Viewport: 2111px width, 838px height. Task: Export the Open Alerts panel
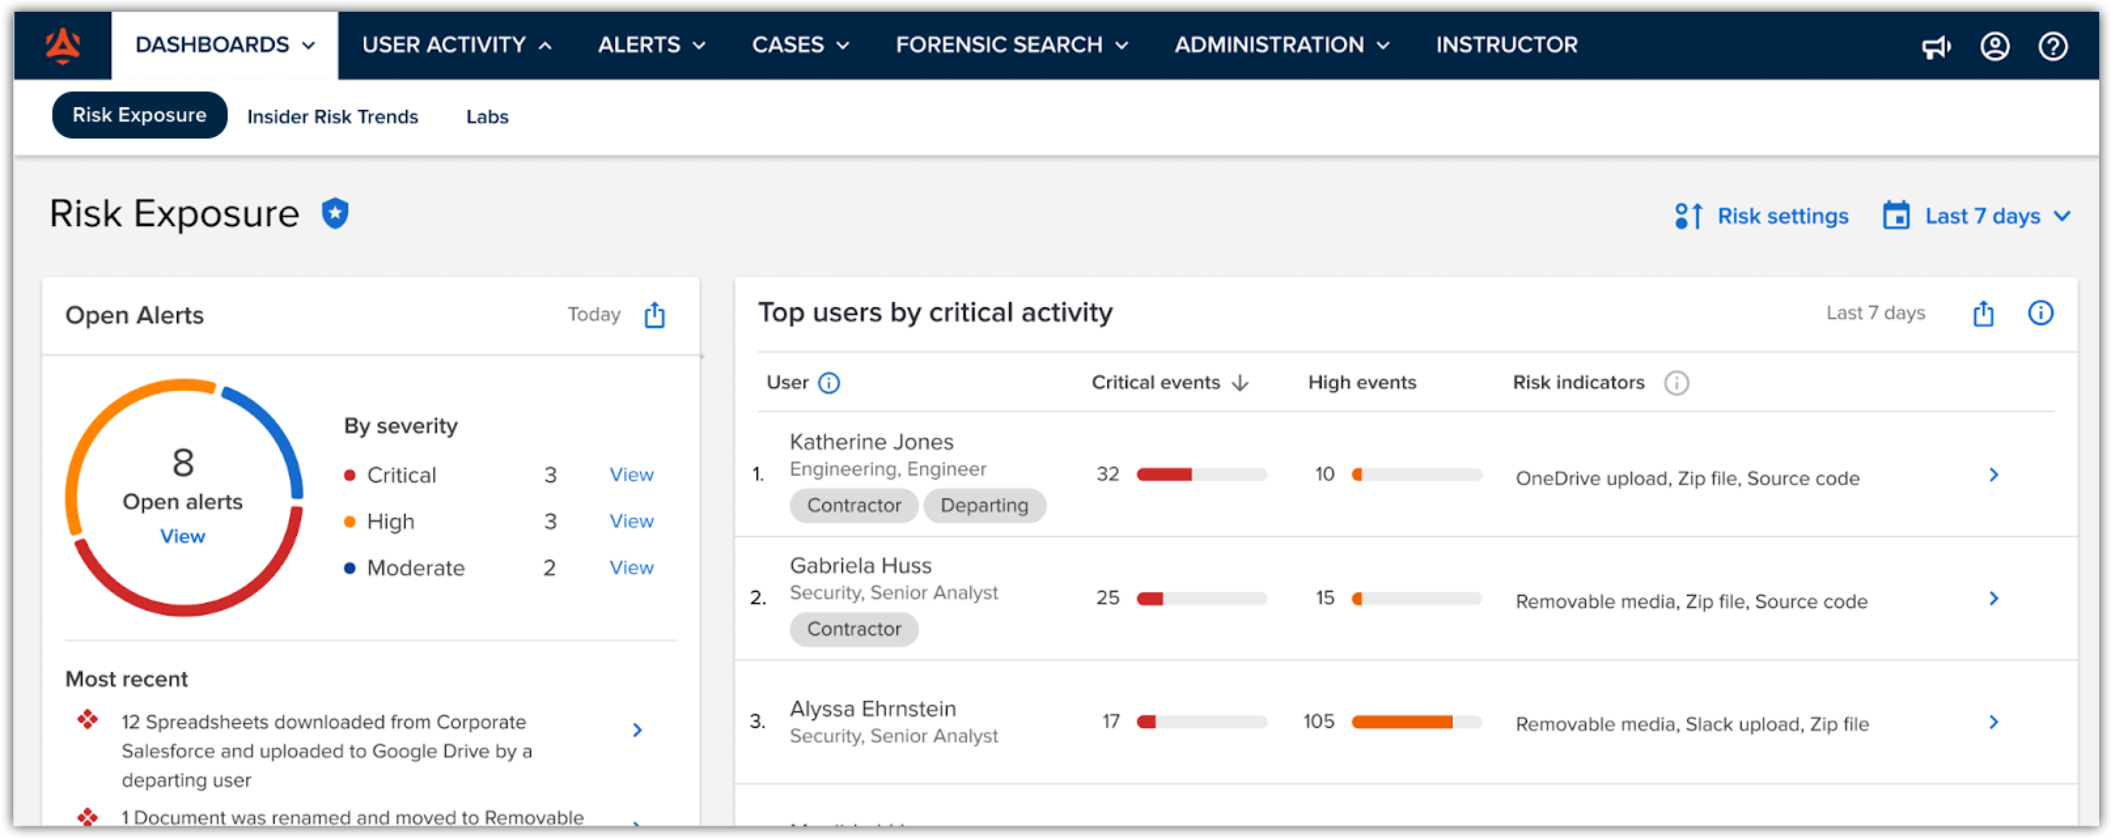click(x=654, y=314)
